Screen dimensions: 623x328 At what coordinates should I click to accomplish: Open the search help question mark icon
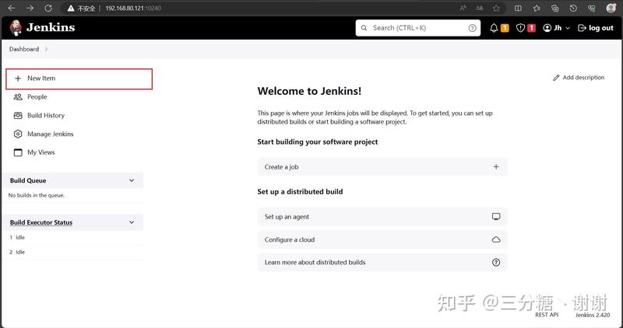pos(472,28)
